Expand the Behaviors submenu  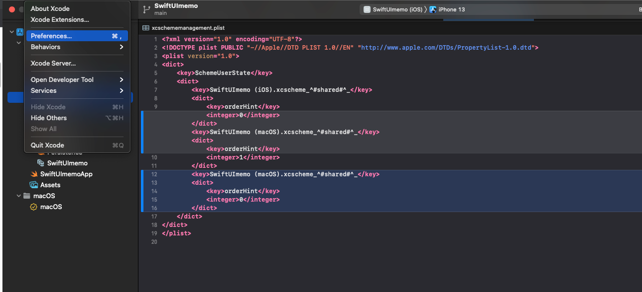tap(77, 47)
